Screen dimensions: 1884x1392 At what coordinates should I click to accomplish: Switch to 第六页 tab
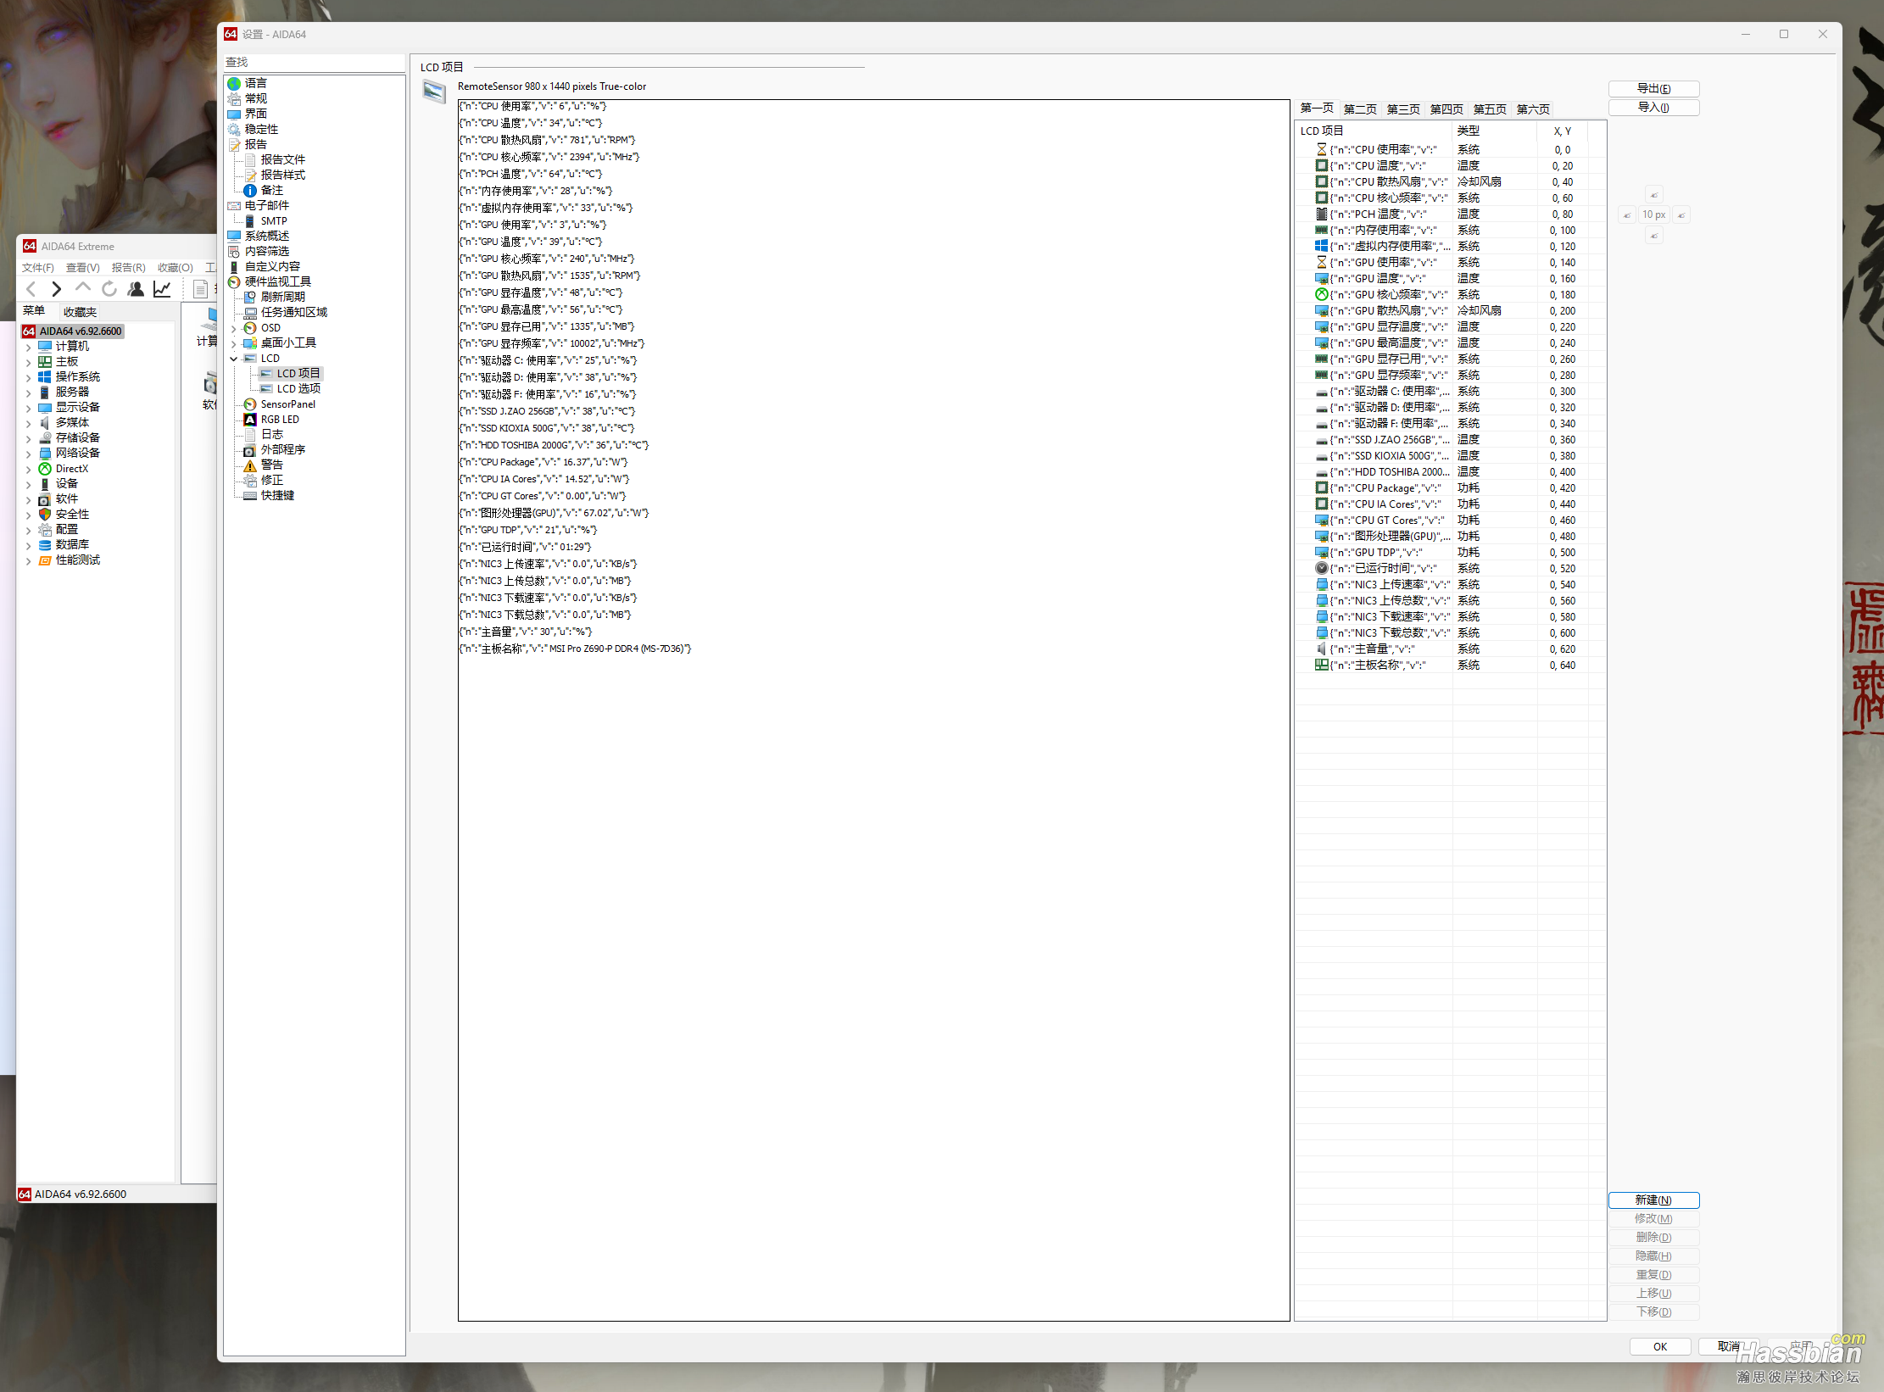tap(1533, 109)
